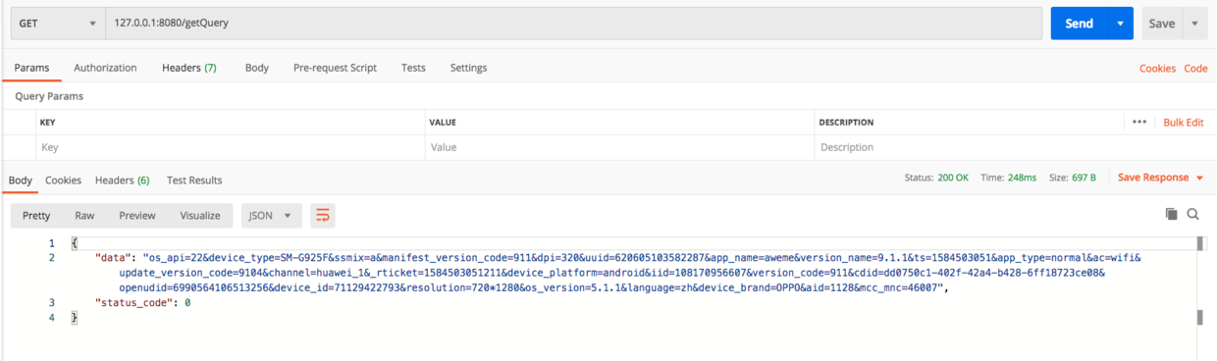Open the JSON format dropdown

(272, 216)
